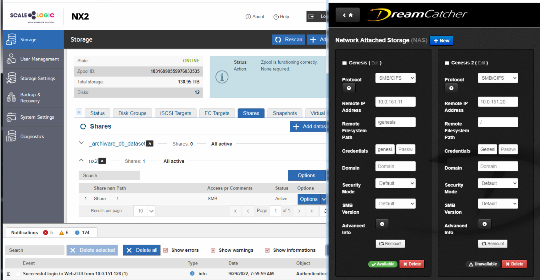Delete the Genesis 2 NAS entry
This screenshot has width=540, height=280.
pos(515,264)
